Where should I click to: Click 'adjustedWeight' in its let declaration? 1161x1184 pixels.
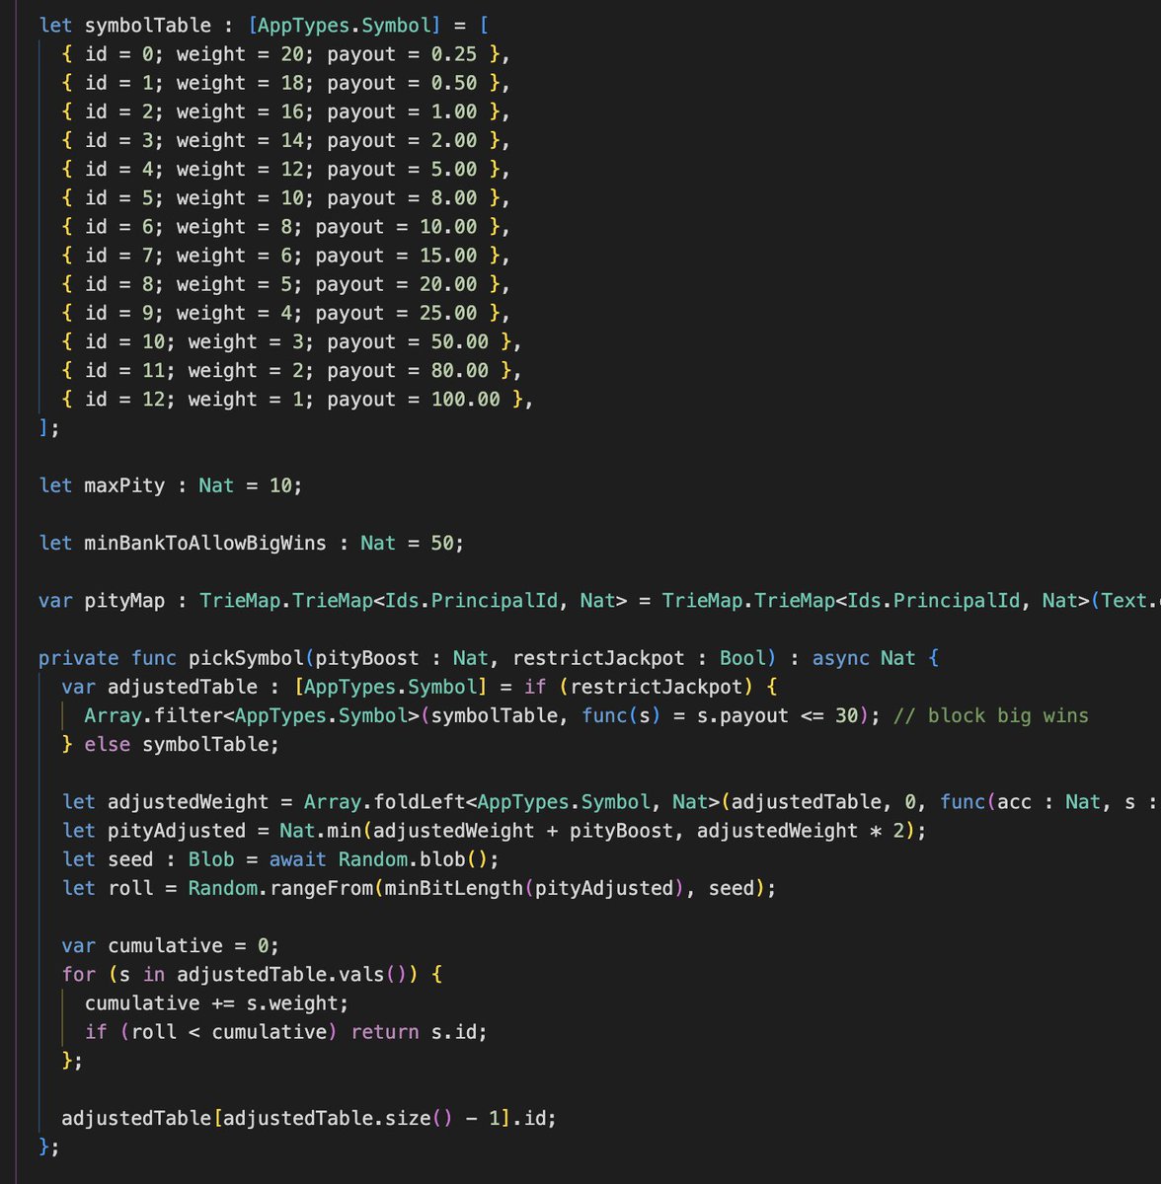pyautogui.click(x=188, y=802)
